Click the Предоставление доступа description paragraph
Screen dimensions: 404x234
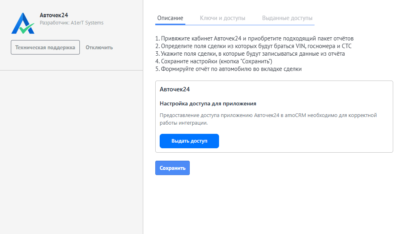coord(268,119)
